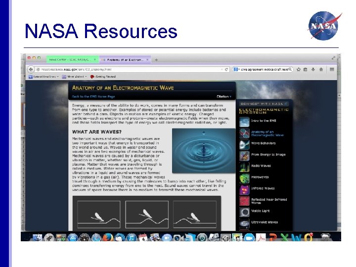Image resolution: width=356 pixels, height=267 pixels.
Task: Click the Connect with NASA header
Action: [x=264, y=104]
